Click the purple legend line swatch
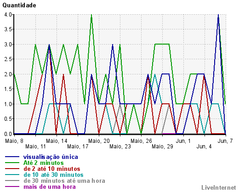Image resolution: width=239 pixels, height=192 pixels. click(x=12, y=186)
